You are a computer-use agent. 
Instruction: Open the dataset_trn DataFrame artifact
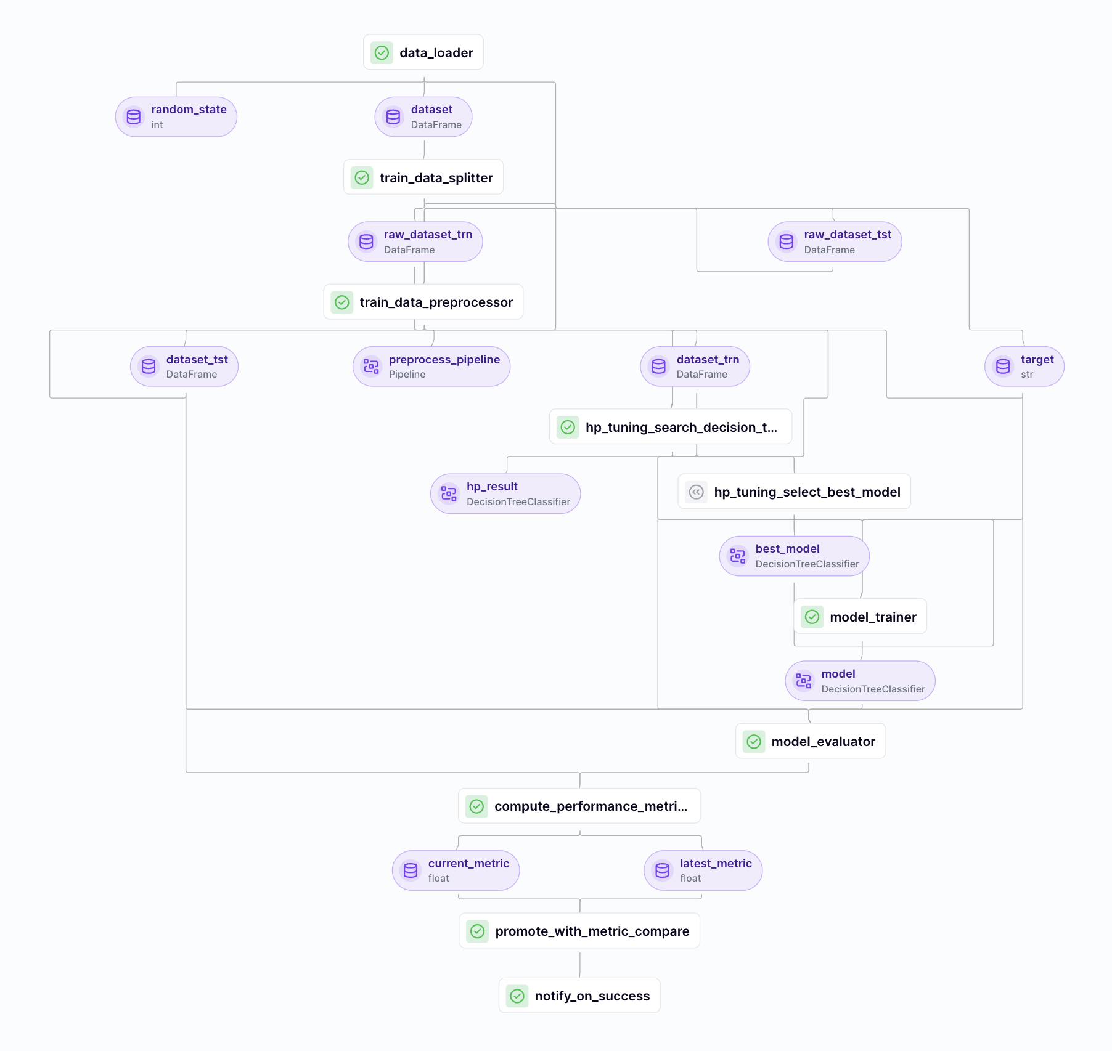(695, 367)
